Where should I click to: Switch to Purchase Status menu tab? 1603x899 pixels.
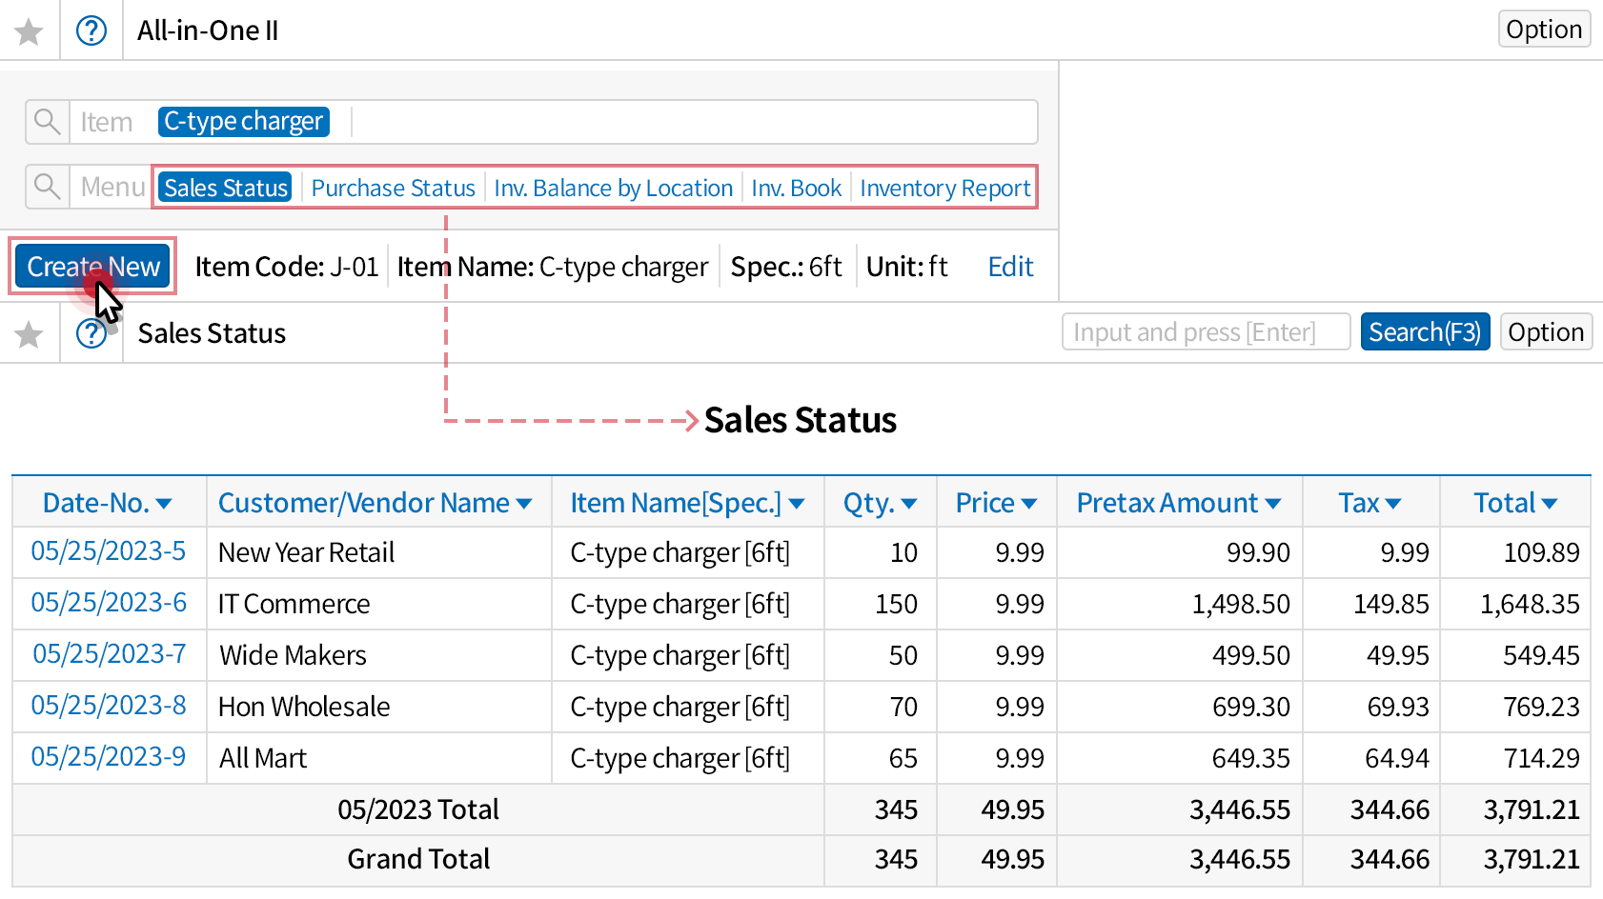pos(393,189)
